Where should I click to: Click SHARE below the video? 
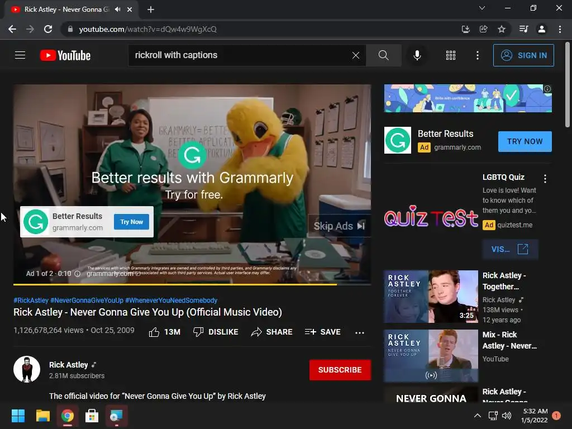coord(272,332)
